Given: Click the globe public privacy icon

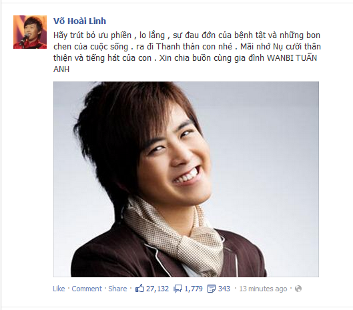Looking at the screenshot, I should tap(298, 289).
